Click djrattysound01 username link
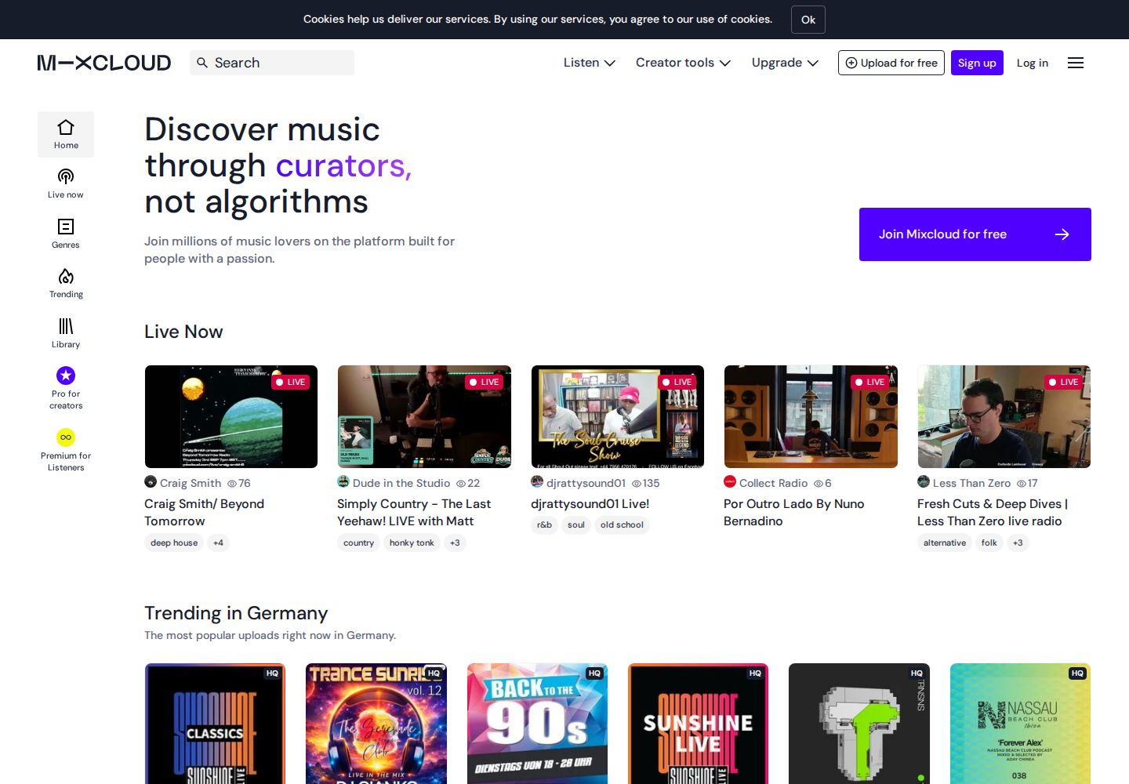Screen dimensions: 1129x784 (586, 483)
